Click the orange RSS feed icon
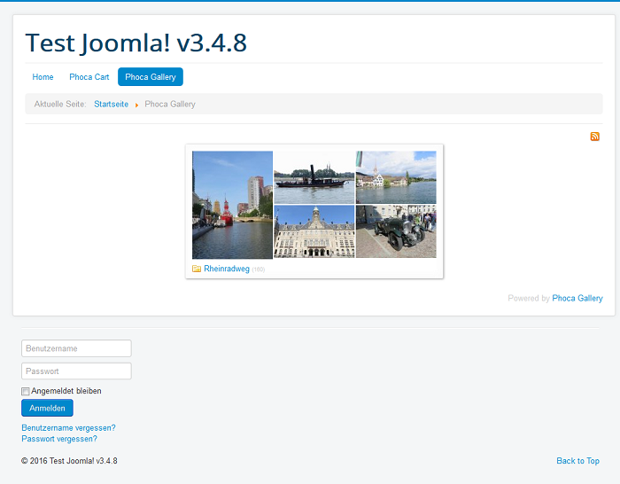Viewport: 620px width, 484px height. (x=594, y=137)
